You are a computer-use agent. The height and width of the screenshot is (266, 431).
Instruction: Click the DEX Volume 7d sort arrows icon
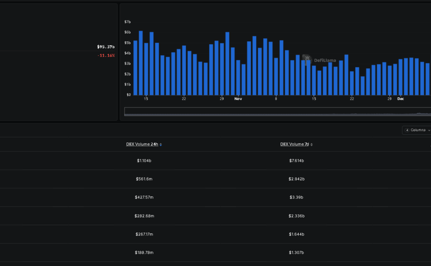pyautogui.click(x=311, y=145)
